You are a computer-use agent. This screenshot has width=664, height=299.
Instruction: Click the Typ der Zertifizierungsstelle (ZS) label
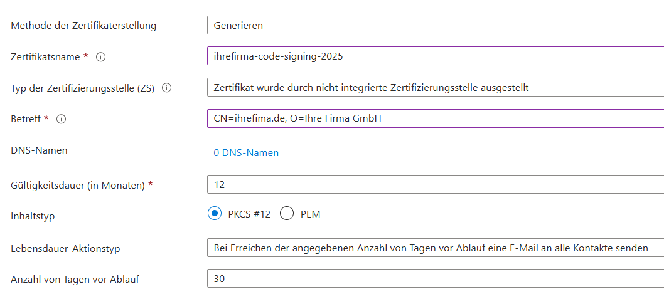tap(83, 88)
